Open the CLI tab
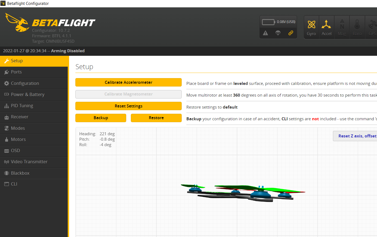The width and height of the screenshot is (377, 237). (34, 184)
